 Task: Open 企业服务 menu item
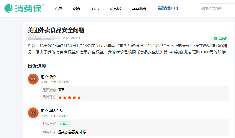pos(139,8)
